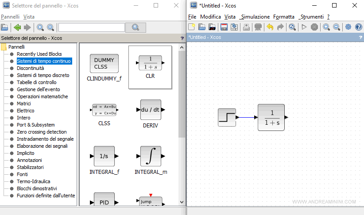Select Tabelle di controllo category
Viewport: 364px width, 215px height.
pos(36,82)
